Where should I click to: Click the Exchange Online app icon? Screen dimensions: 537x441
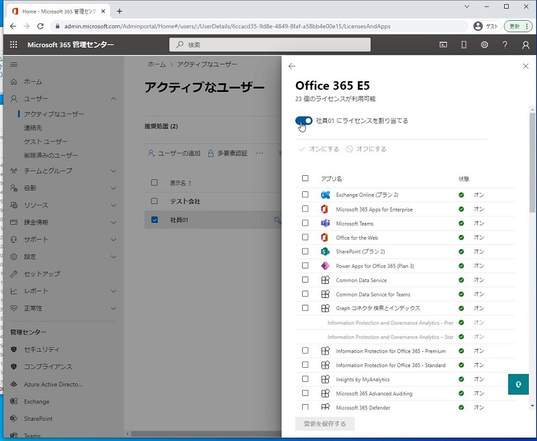click(x=326, y=195)
